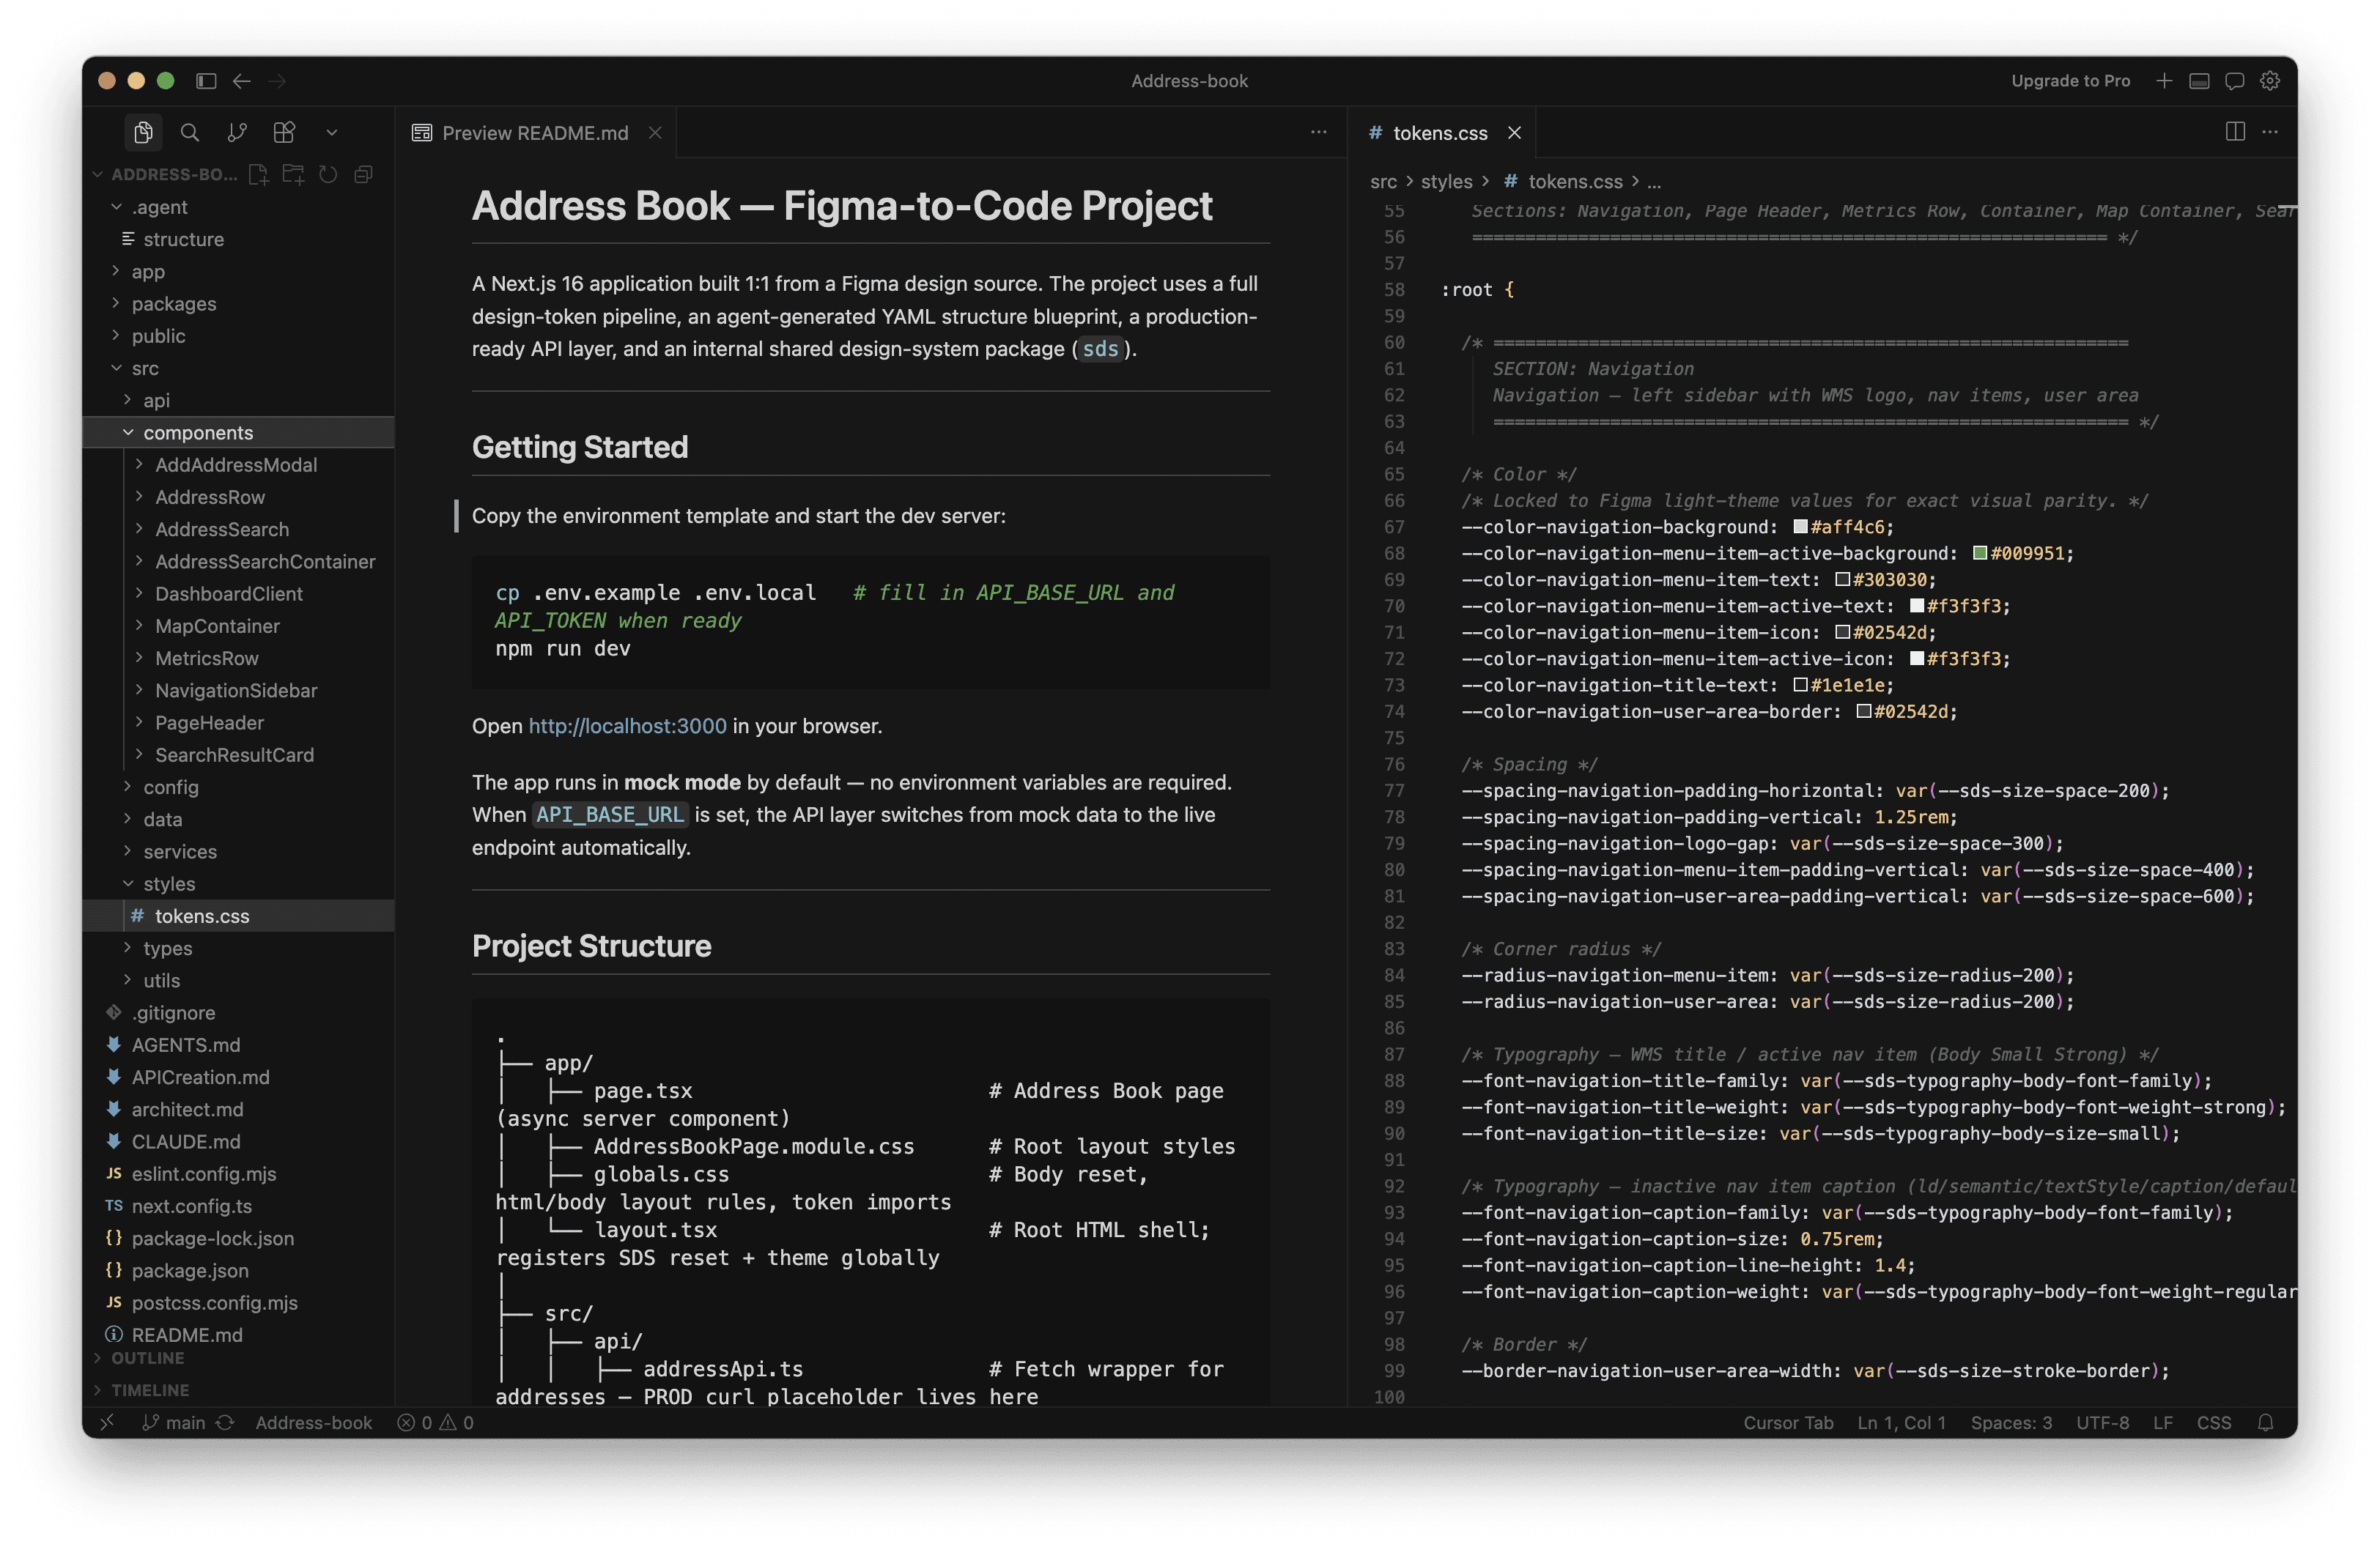Open the Search view icon

[x=189, y=132]
